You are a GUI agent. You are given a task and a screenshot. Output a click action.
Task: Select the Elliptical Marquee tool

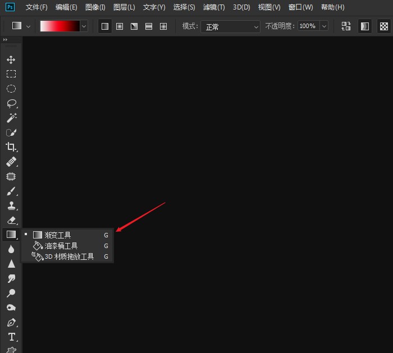[11, 89]
